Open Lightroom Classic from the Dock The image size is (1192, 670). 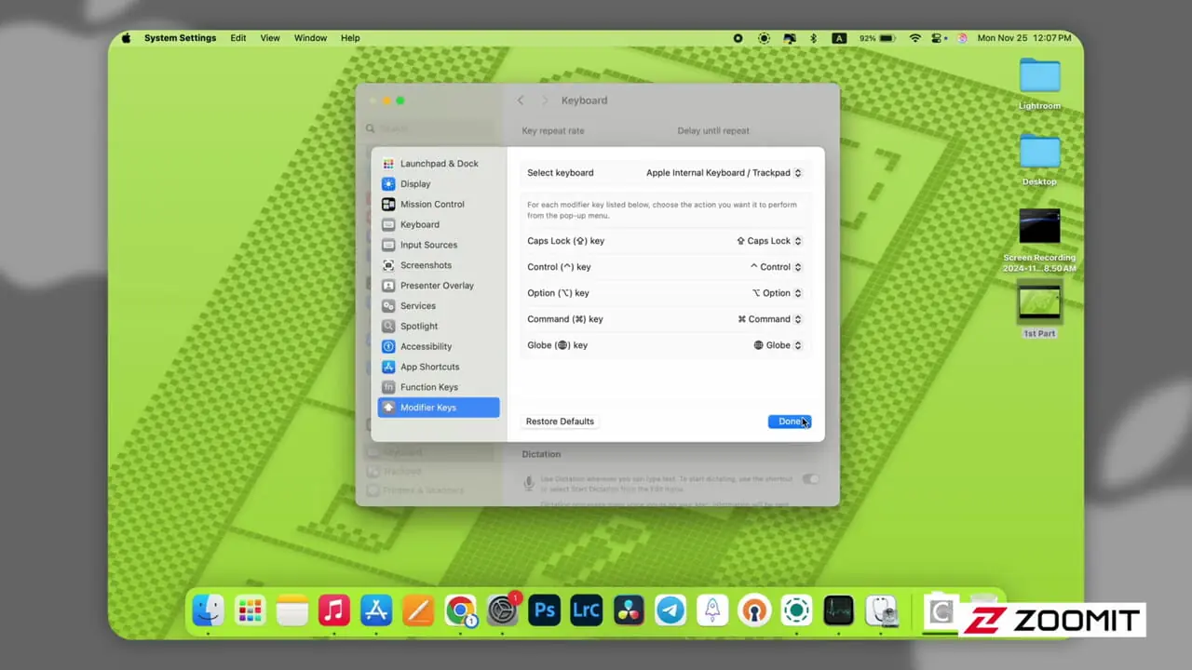point(586,610)
